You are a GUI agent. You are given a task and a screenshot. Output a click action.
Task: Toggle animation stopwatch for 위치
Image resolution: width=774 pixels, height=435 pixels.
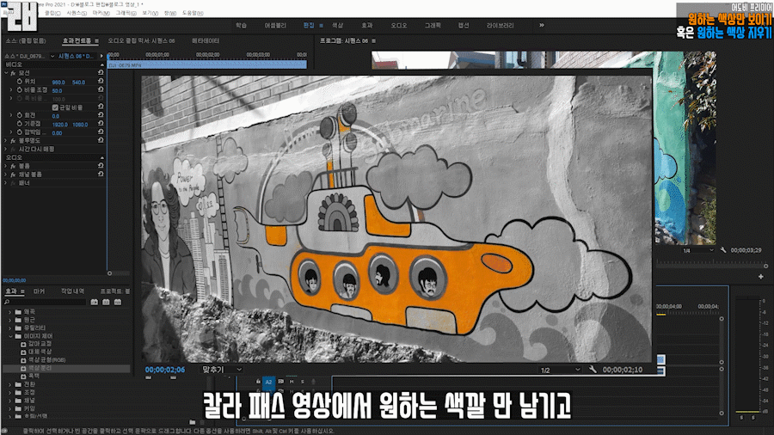pos(20,82)
